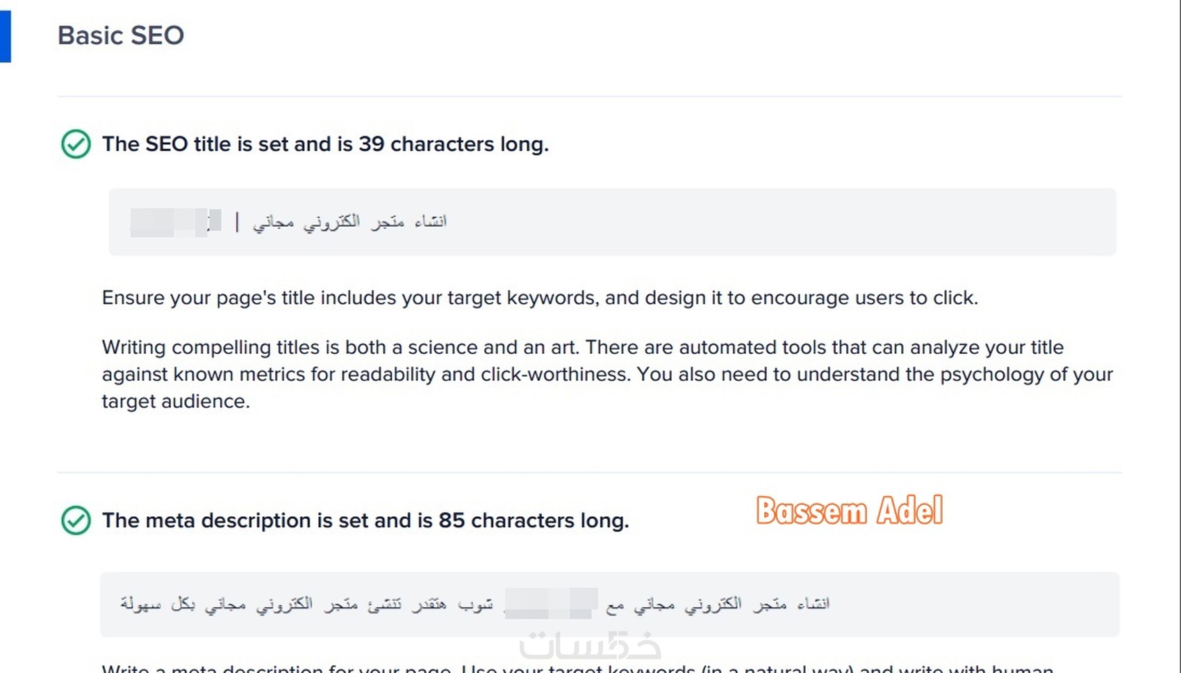Screen dimensions: 1181x673
Task: Select the SEO title is set heading
Action: (325, 144)
